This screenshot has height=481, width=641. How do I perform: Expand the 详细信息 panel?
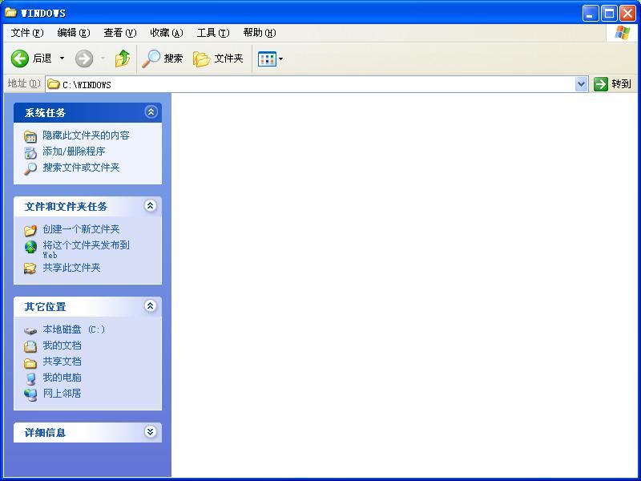point(151,432)
